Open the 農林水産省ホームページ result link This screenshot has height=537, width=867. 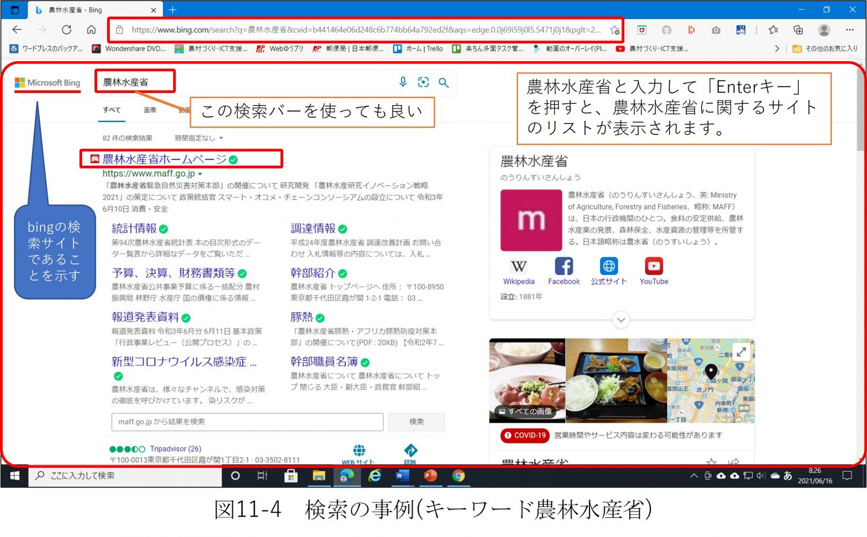click(x=165, y=159)
